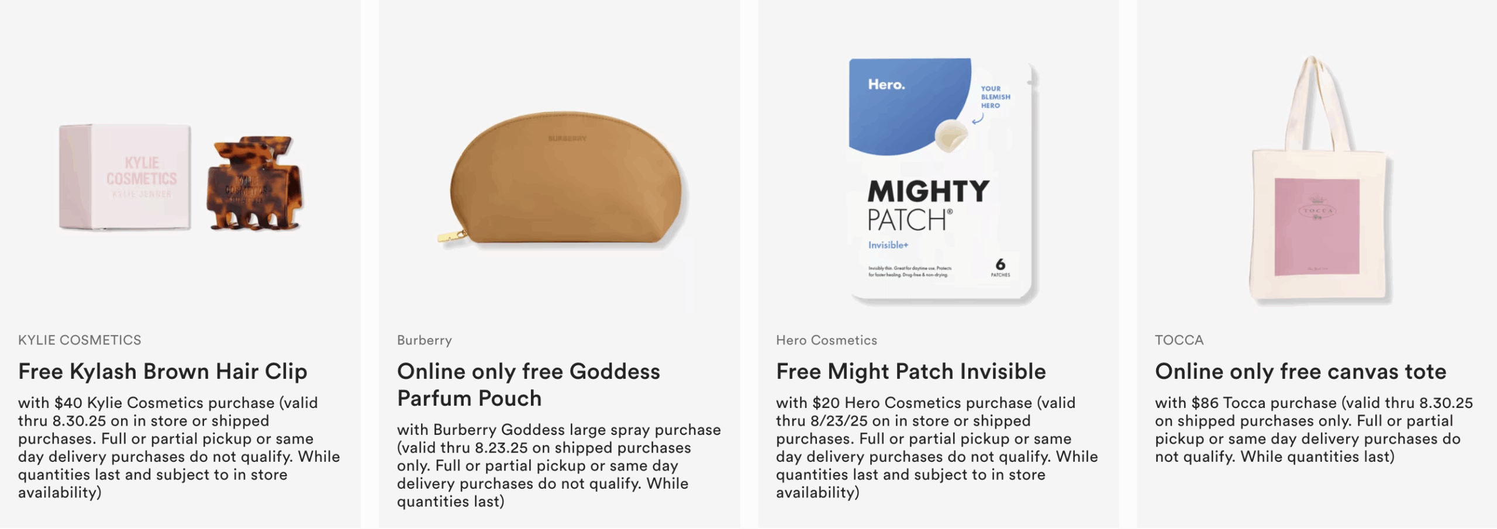Click the pink Kylie Cosmetics box image
The height and width of the screenshot is (529, 1497).
coord(125,177)
